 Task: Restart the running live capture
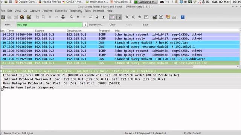(x=29, y=17)
